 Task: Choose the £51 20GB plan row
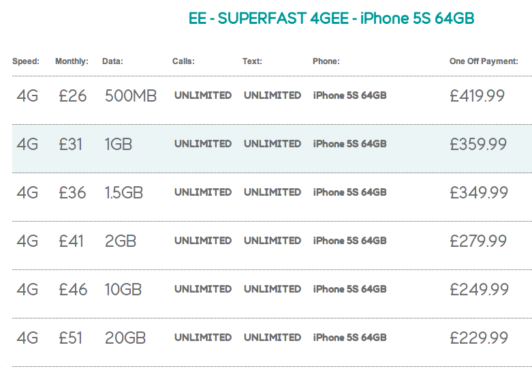[272, 342]
